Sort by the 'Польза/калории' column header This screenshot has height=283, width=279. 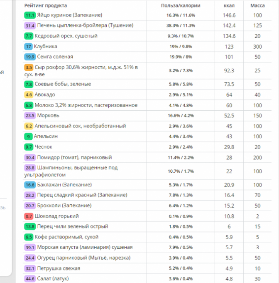click(180, 5)
